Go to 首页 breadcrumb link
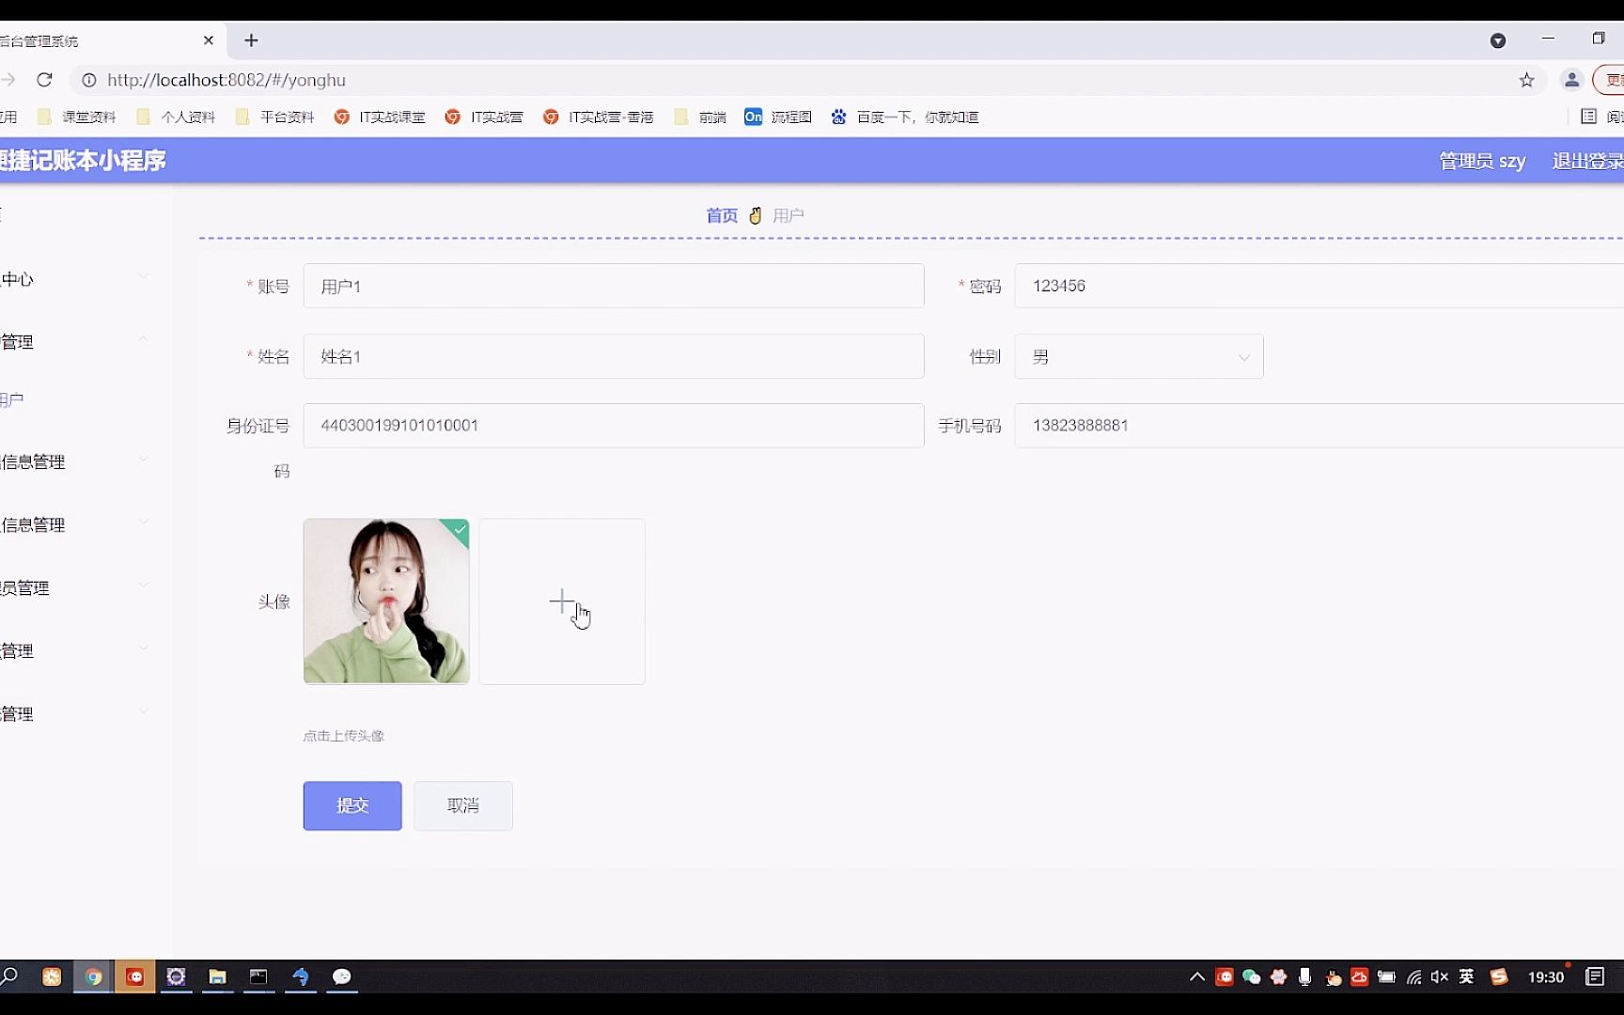1624x1015 pixels. 722,215
